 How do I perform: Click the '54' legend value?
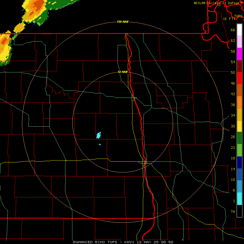233,62
